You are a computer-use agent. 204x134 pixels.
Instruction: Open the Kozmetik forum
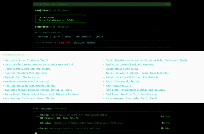coord(44,115)
